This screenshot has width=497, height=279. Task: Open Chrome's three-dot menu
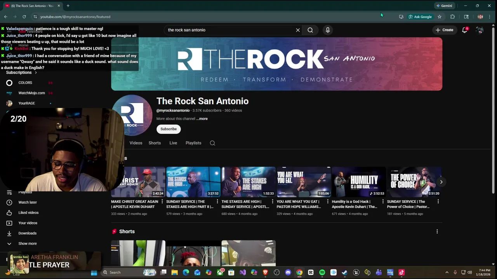pyautogui.click(x=490, y=17)
